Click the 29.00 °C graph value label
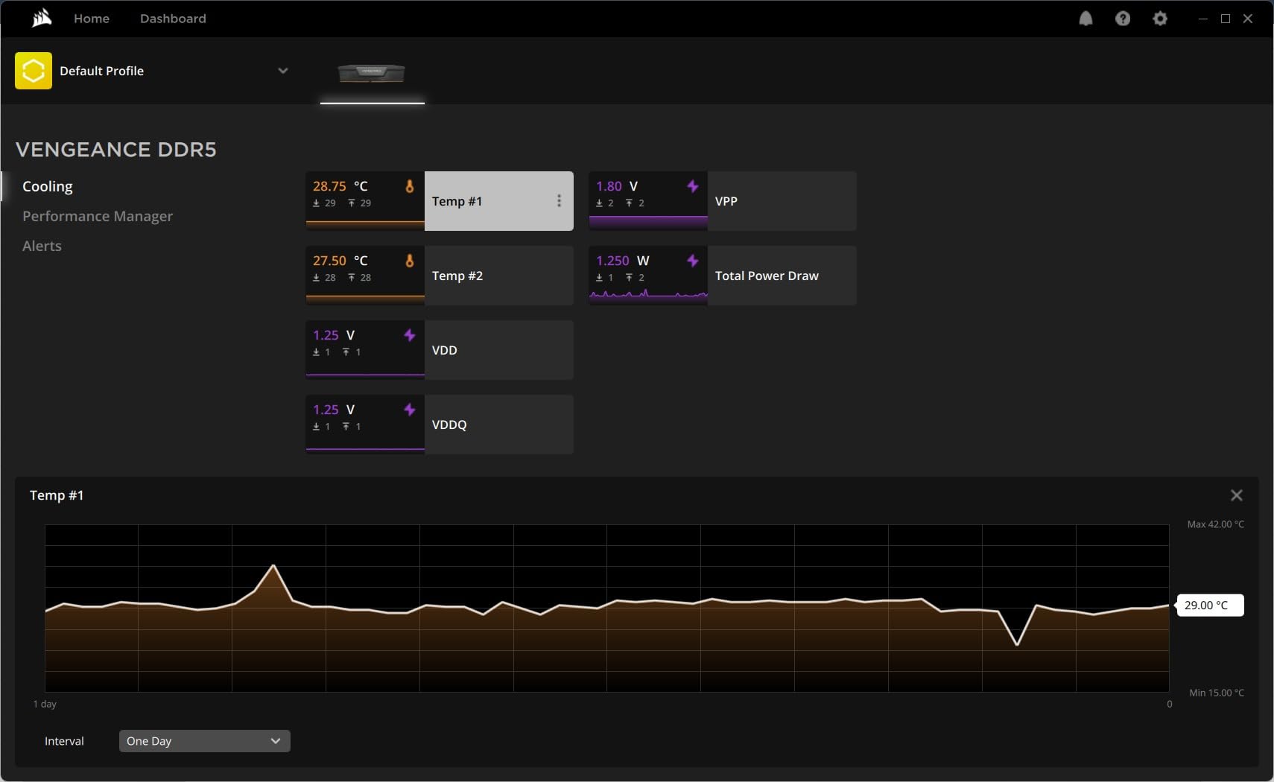 click(1209, 605)
